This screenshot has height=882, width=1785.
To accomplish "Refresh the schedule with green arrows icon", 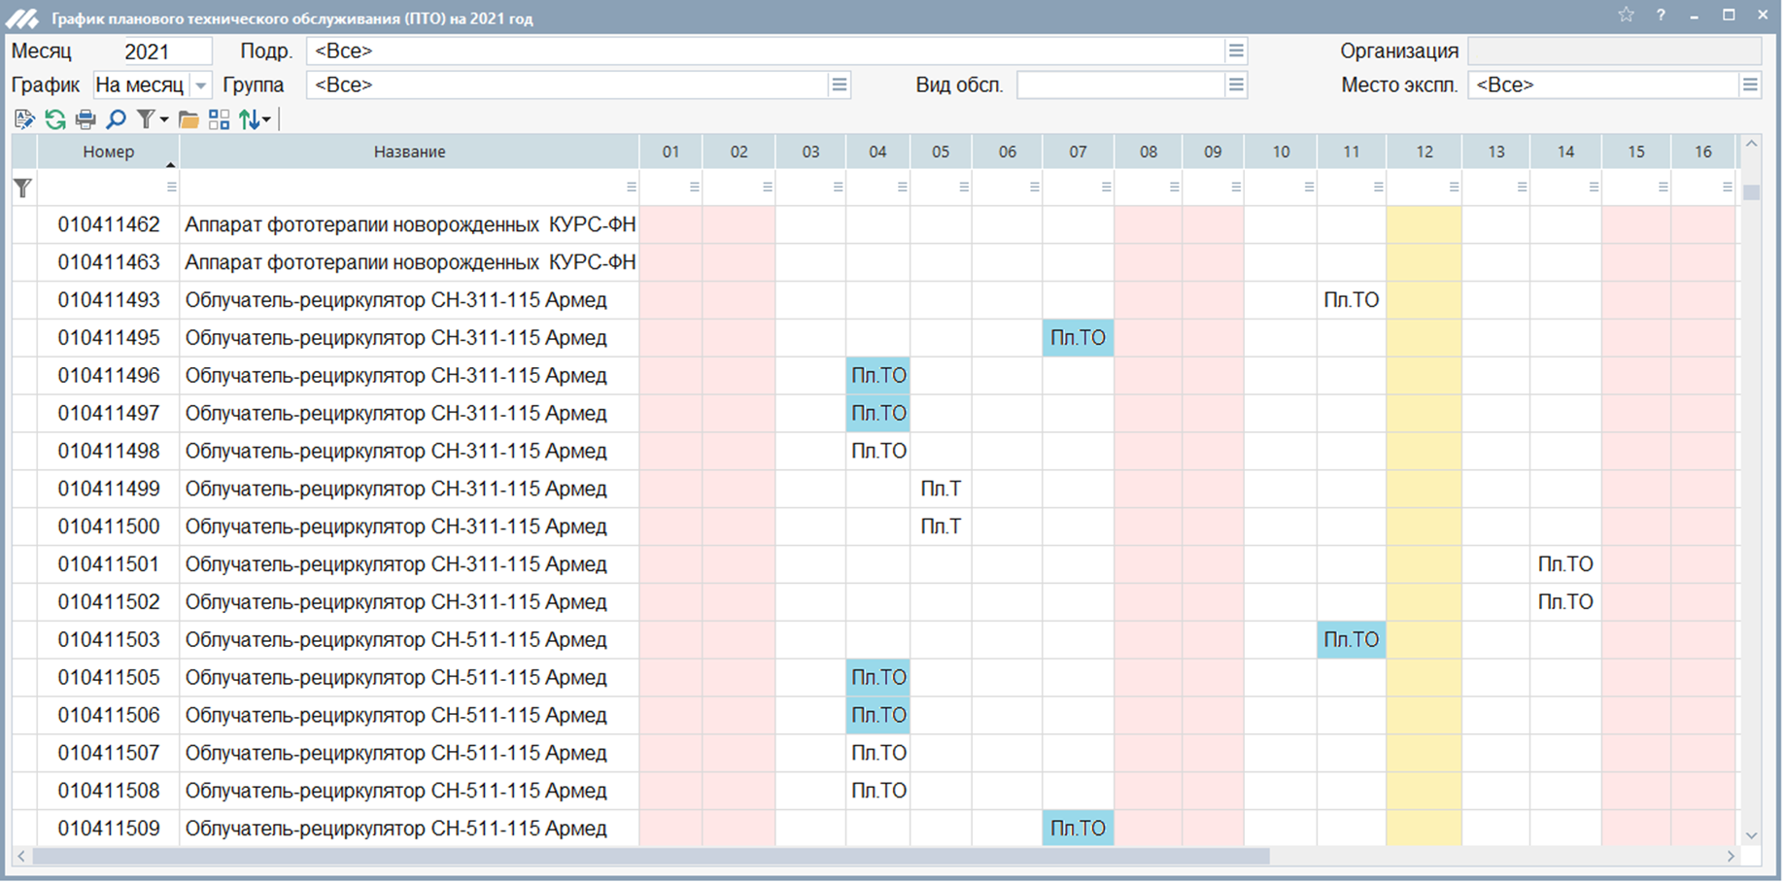I will click(55, 119).
